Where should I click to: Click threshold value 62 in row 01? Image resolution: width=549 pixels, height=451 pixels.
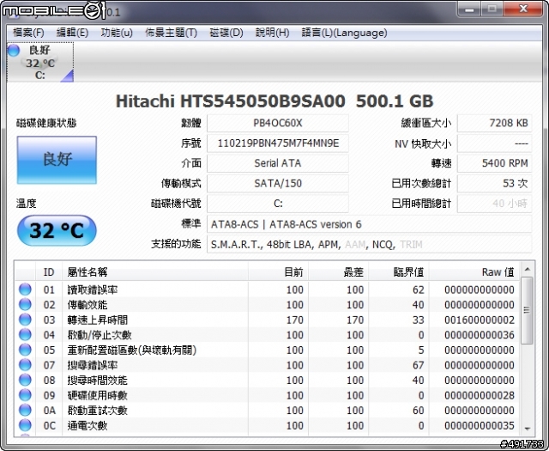418,289
